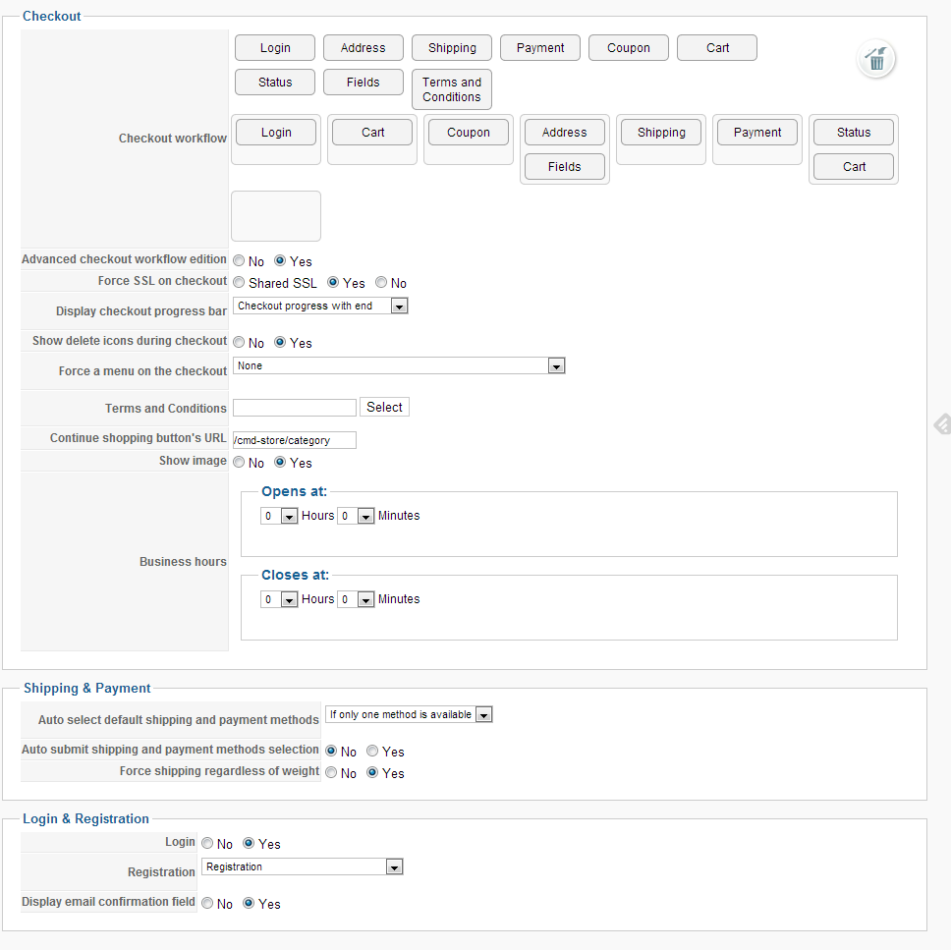Set Show image to No

pos(239,463)
